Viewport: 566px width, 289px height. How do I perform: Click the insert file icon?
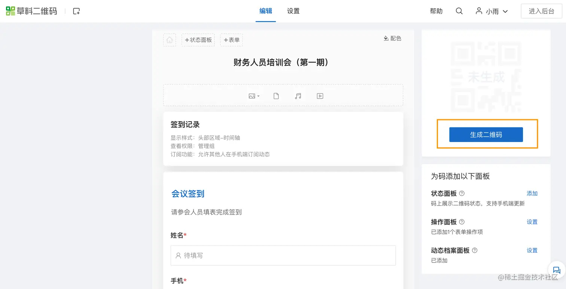pos(276,96)
